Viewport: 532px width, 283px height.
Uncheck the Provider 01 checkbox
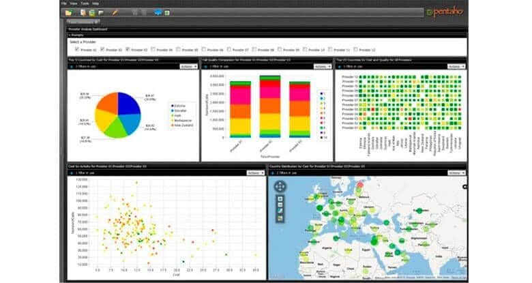pyautogui.click(x=77, y=49)
